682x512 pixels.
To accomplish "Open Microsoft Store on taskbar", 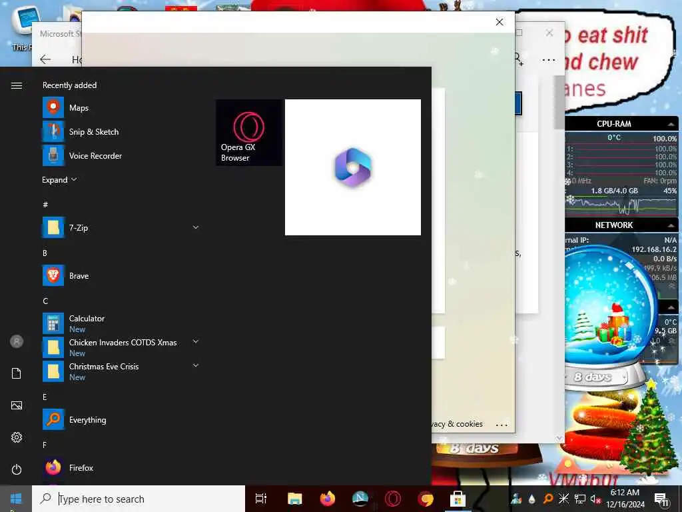I will (458, 499).
